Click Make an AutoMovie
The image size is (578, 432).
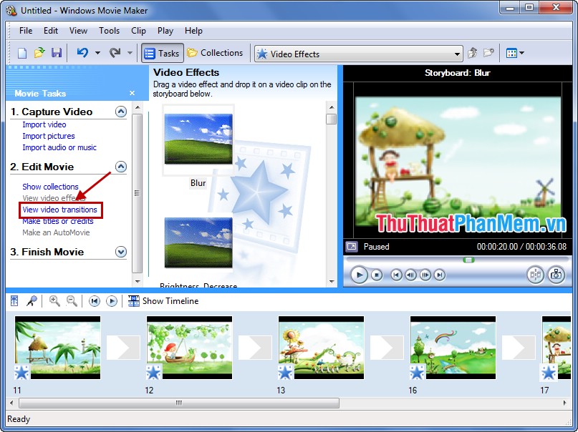57,232
